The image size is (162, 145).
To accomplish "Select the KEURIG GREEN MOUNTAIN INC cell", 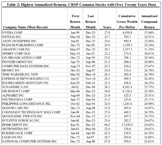I will point(25,83).
